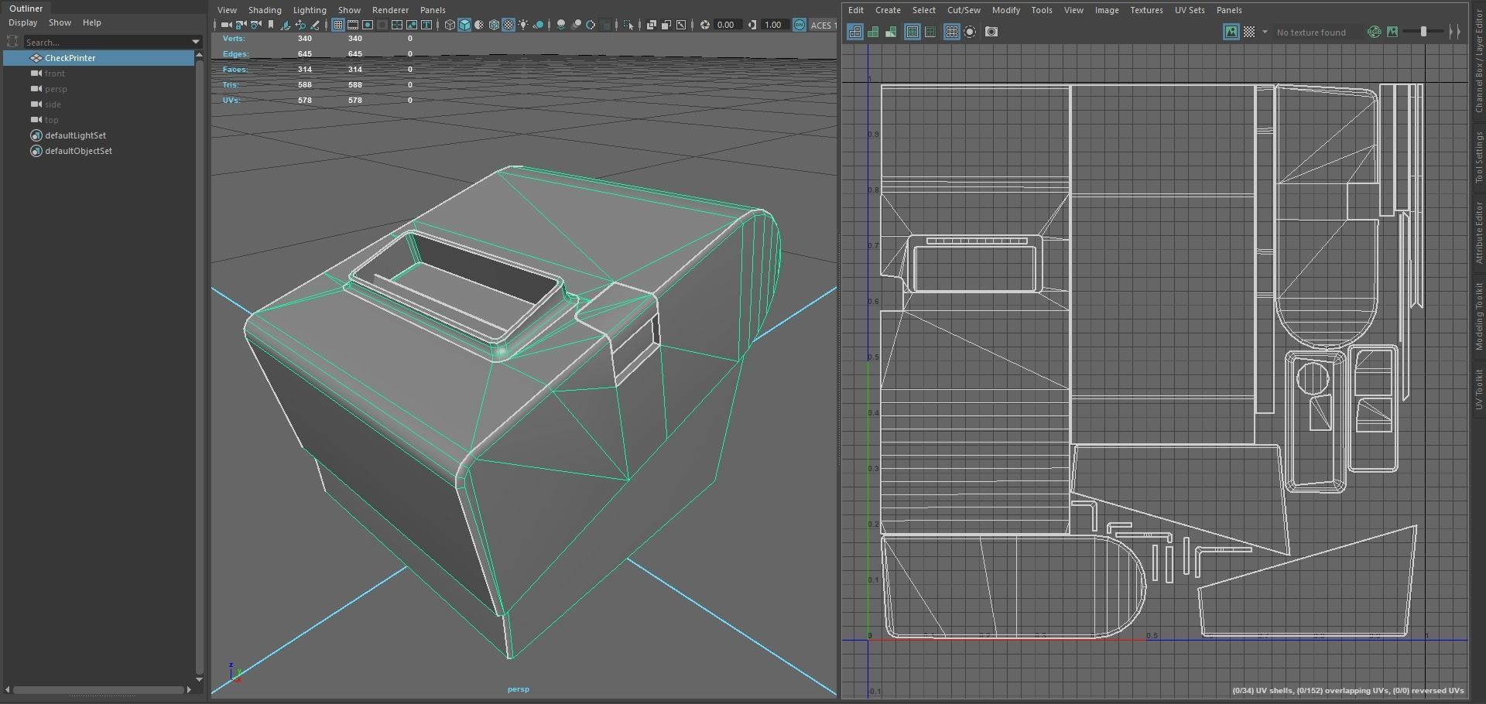
Task: Toggle wireframe on shaded icon
Action: coord(494,25)
